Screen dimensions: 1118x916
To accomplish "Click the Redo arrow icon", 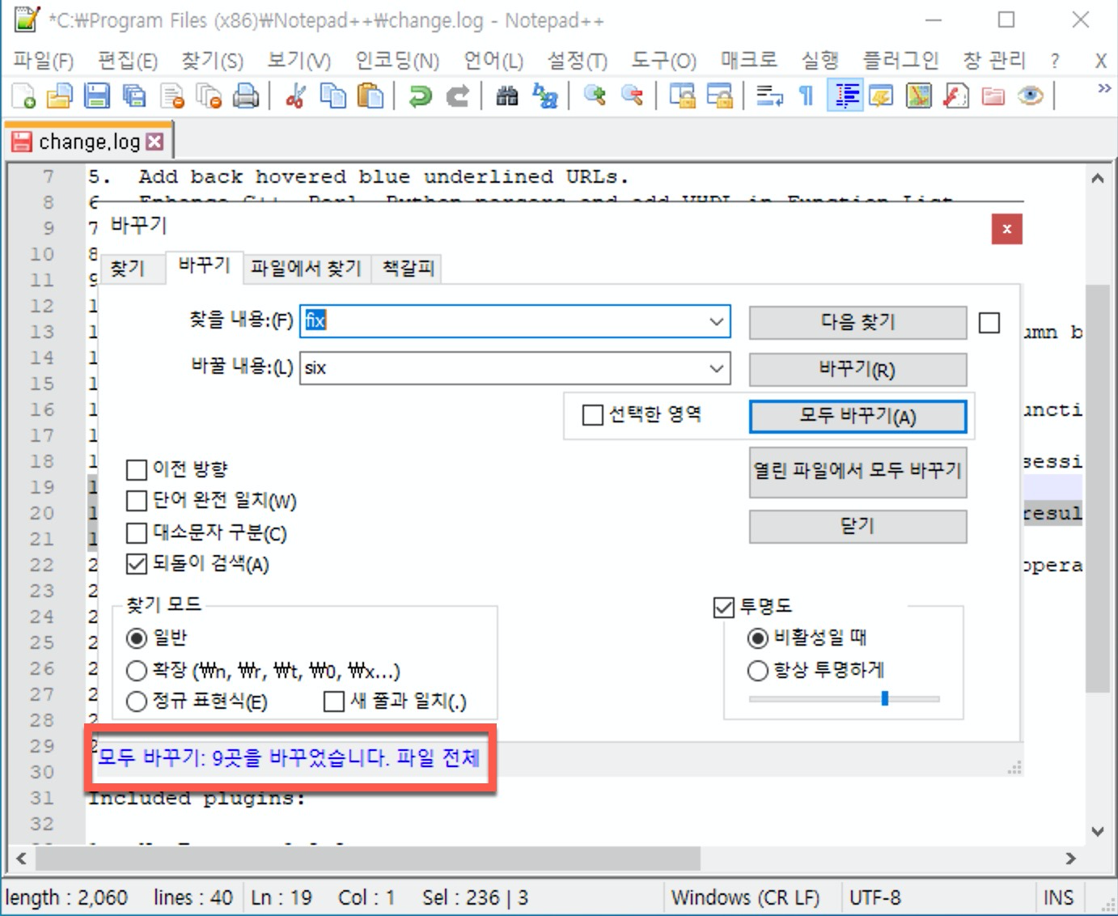I will coord(457,96).
